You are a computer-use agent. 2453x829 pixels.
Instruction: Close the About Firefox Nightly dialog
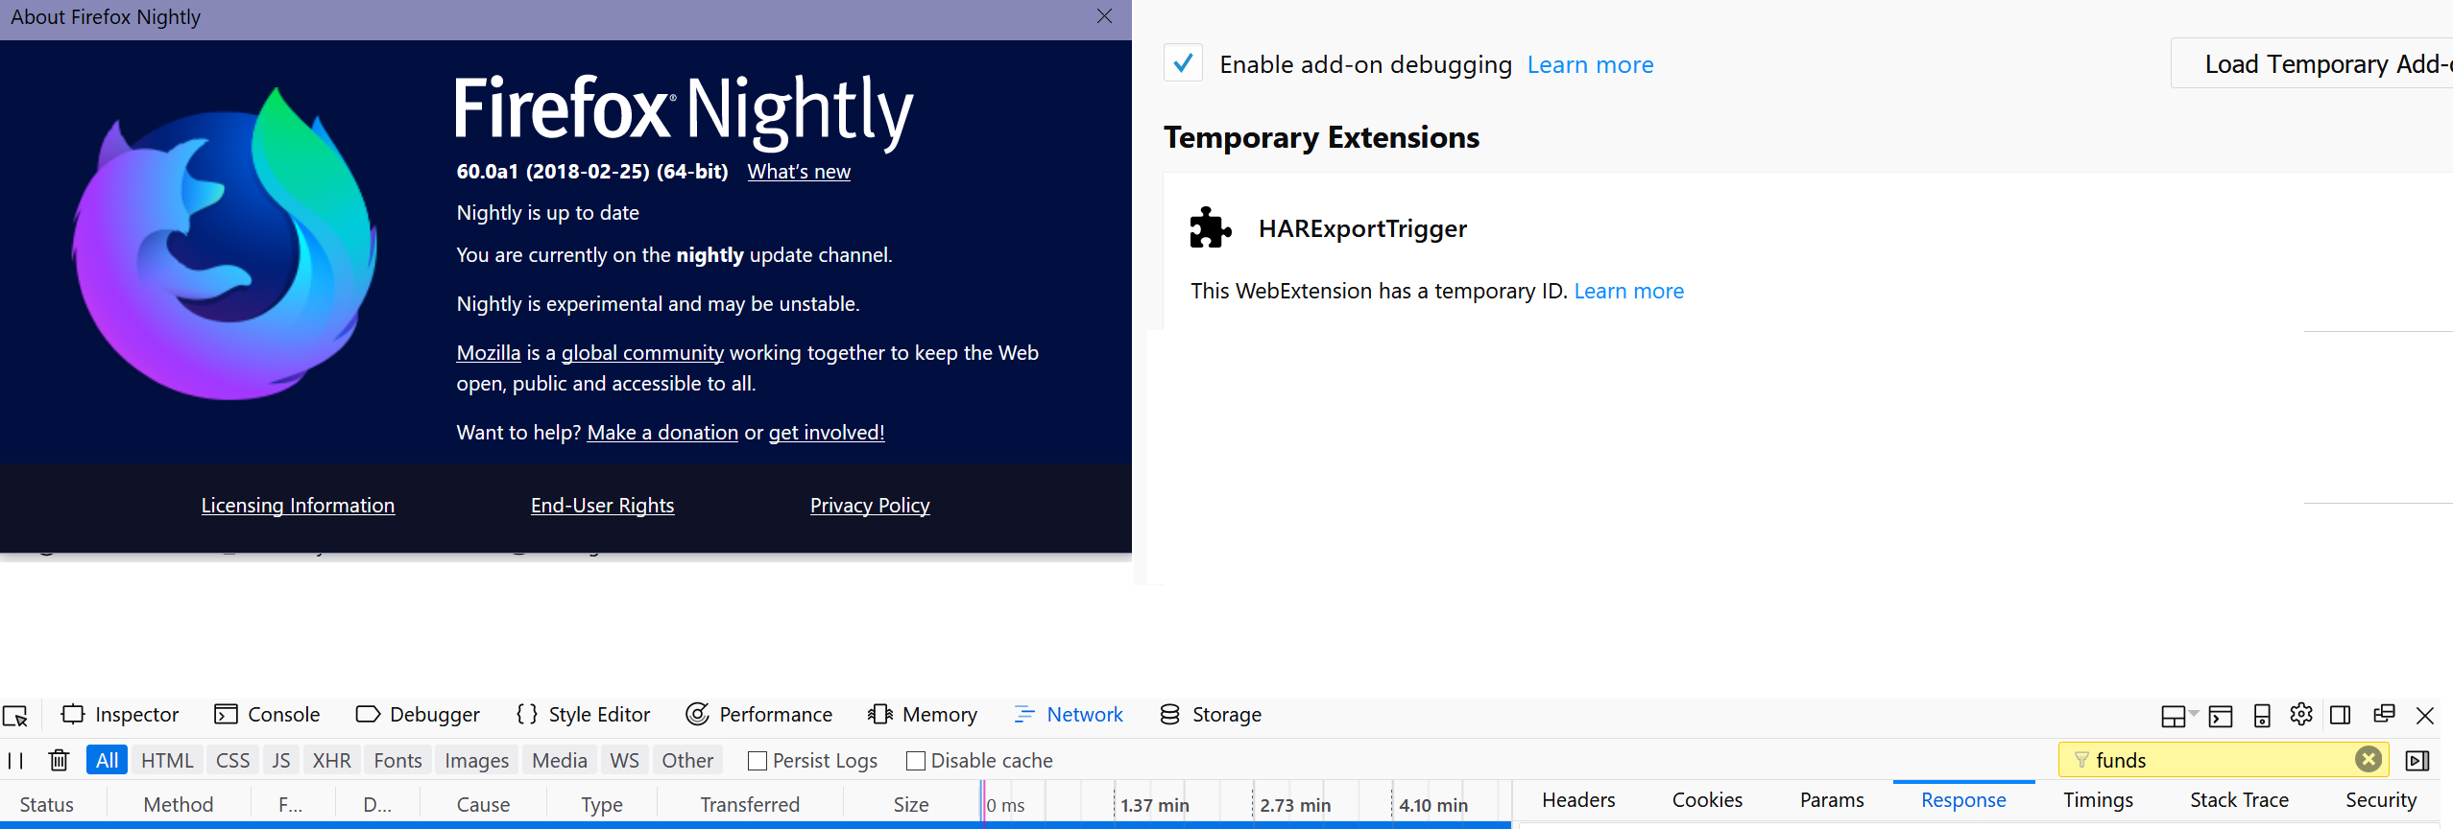tap(1104, 16)
